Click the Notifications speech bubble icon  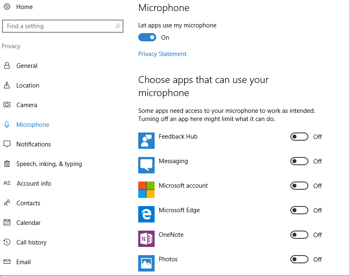click(x=7, y=144)
